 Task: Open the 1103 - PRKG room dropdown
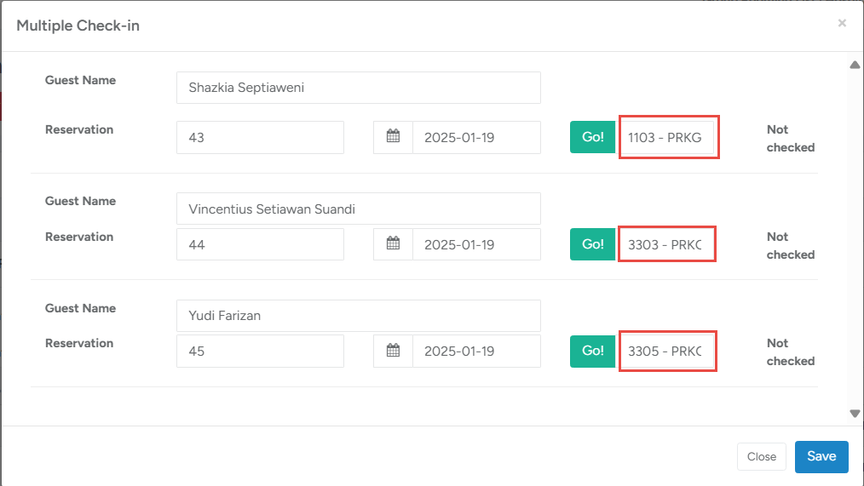pos(668,137)
